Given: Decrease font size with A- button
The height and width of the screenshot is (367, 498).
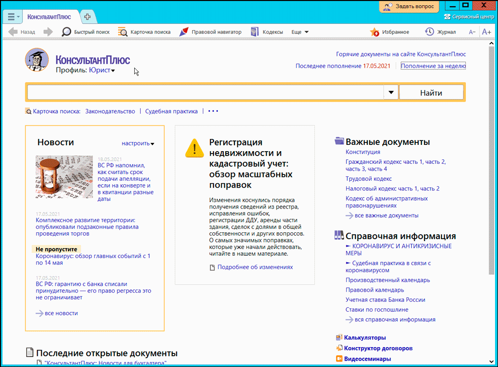Looking at the screenshot, I should (x=472, y=32).
